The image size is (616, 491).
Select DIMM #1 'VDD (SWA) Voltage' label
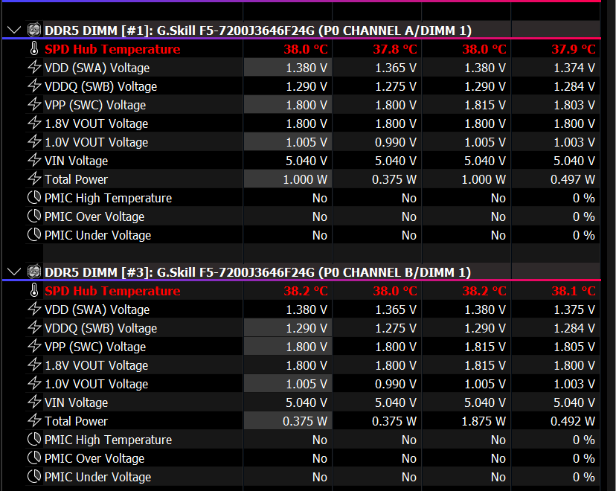point(97,68)
